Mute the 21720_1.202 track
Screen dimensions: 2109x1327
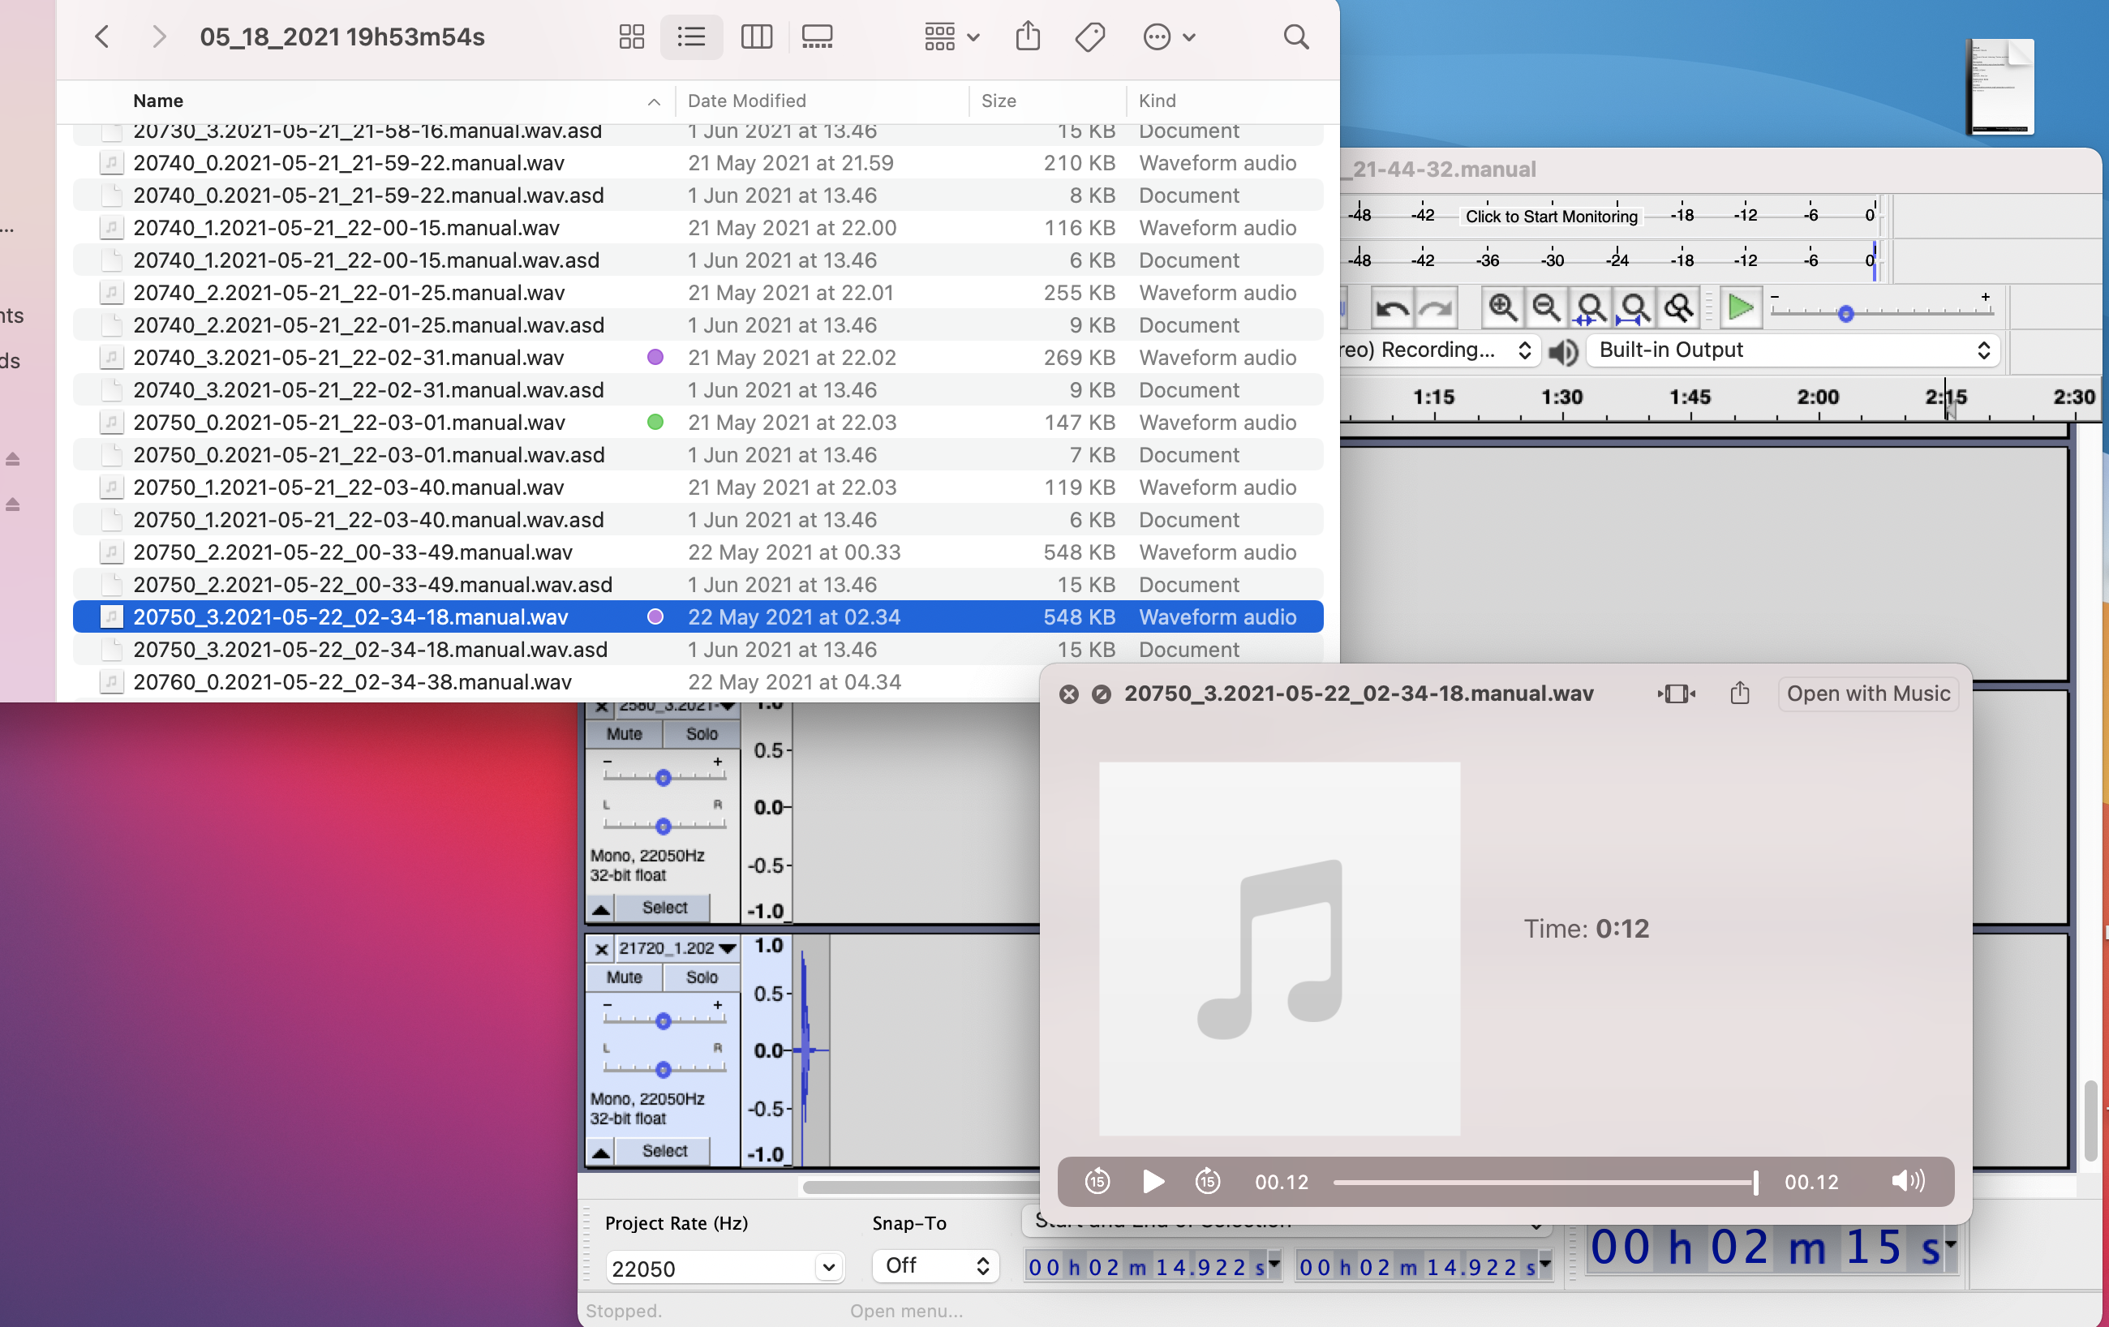624,977
